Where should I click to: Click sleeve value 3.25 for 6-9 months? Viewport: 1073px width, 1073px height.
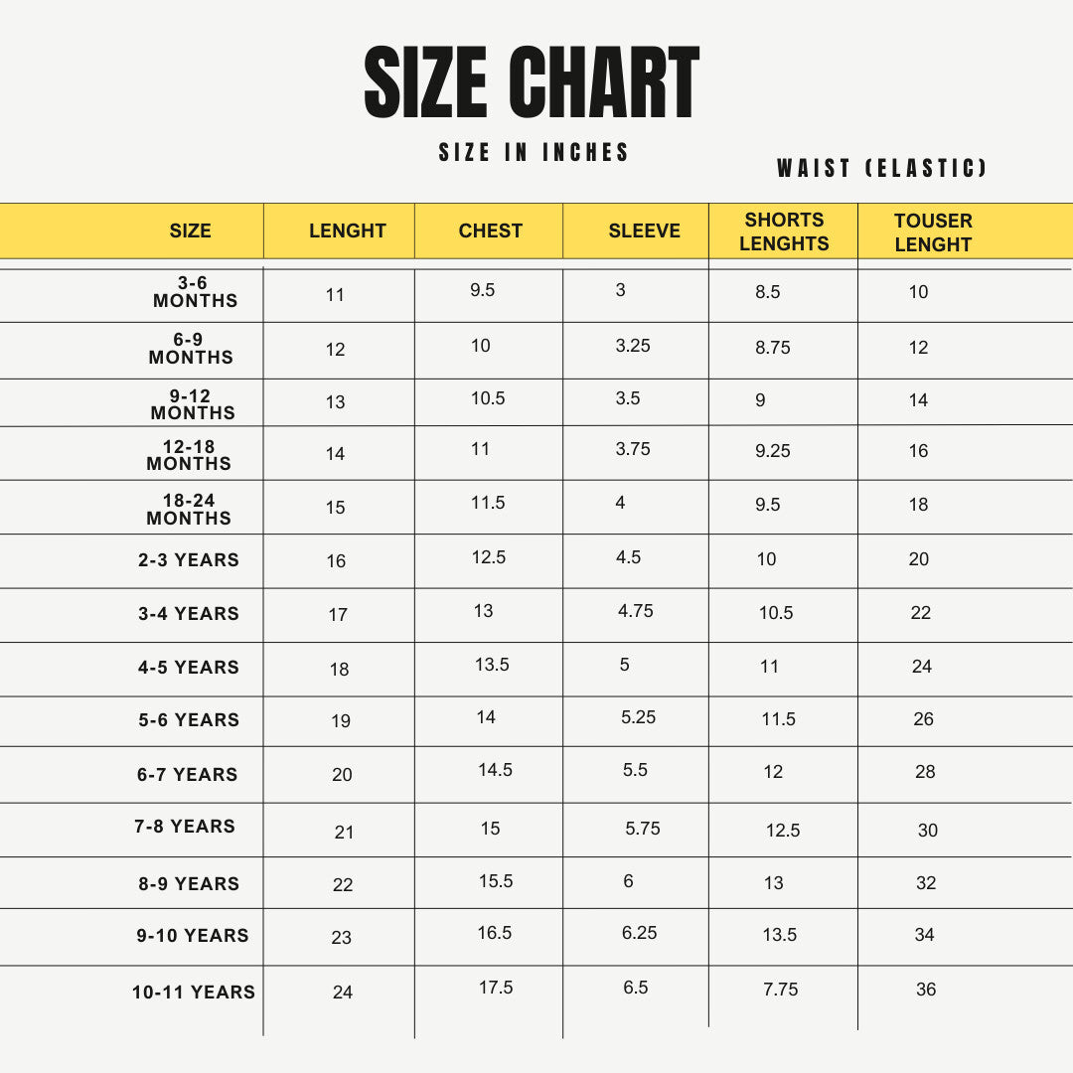[633, 346]
